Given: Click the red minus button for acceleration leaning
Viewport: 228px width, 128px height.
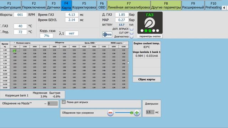Looking at the screenshot, I should (x=110, y=113).
